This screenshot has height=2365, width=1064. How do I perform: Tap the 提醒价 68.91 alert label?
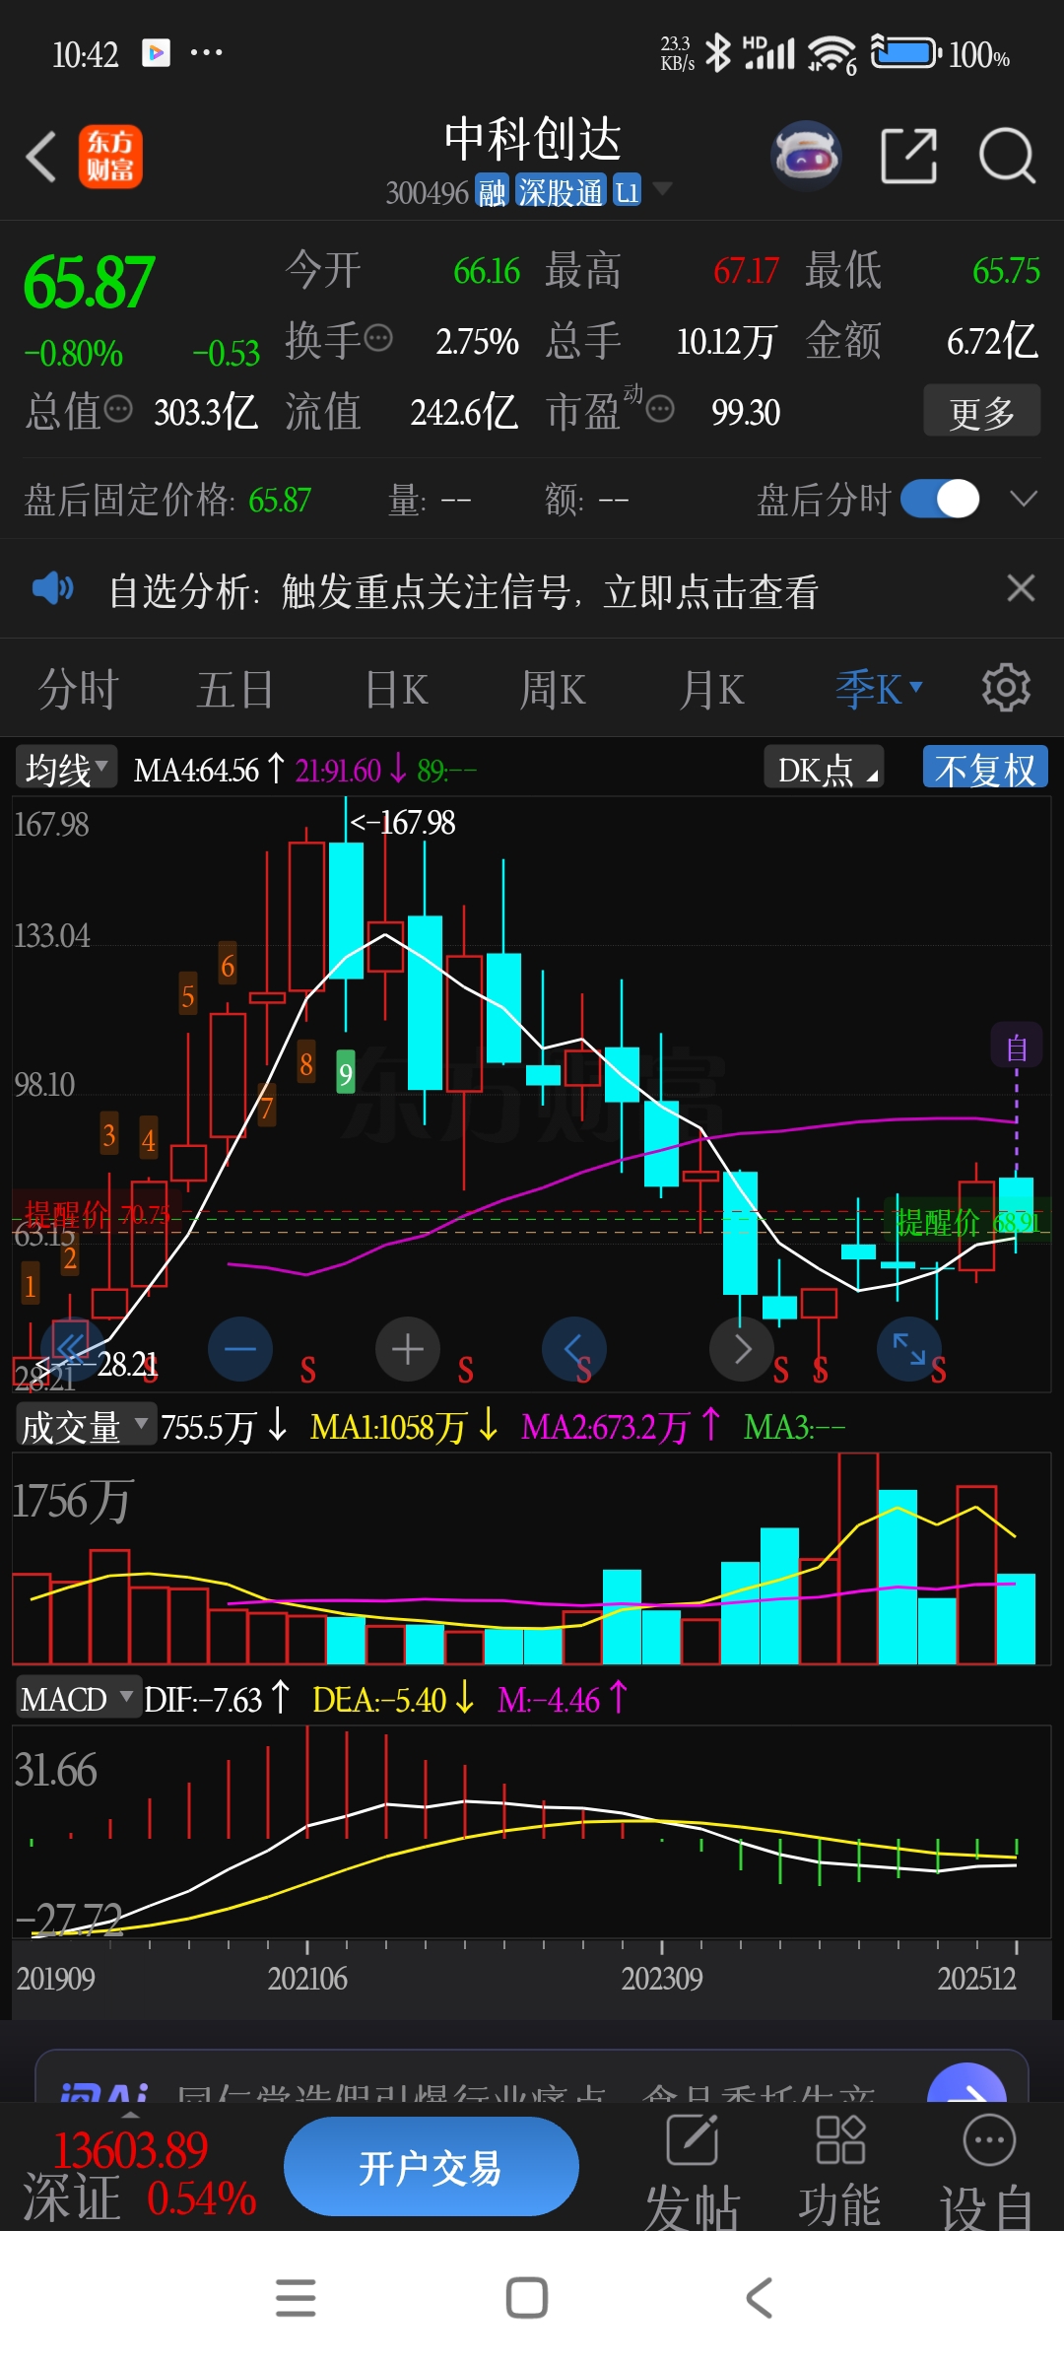966,1222
